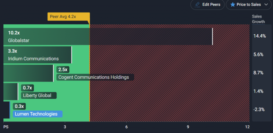Click the Peer Avg 4.2x yellow label
The image size is (273, 133).
pyautogui.click(x=69, y=17)
